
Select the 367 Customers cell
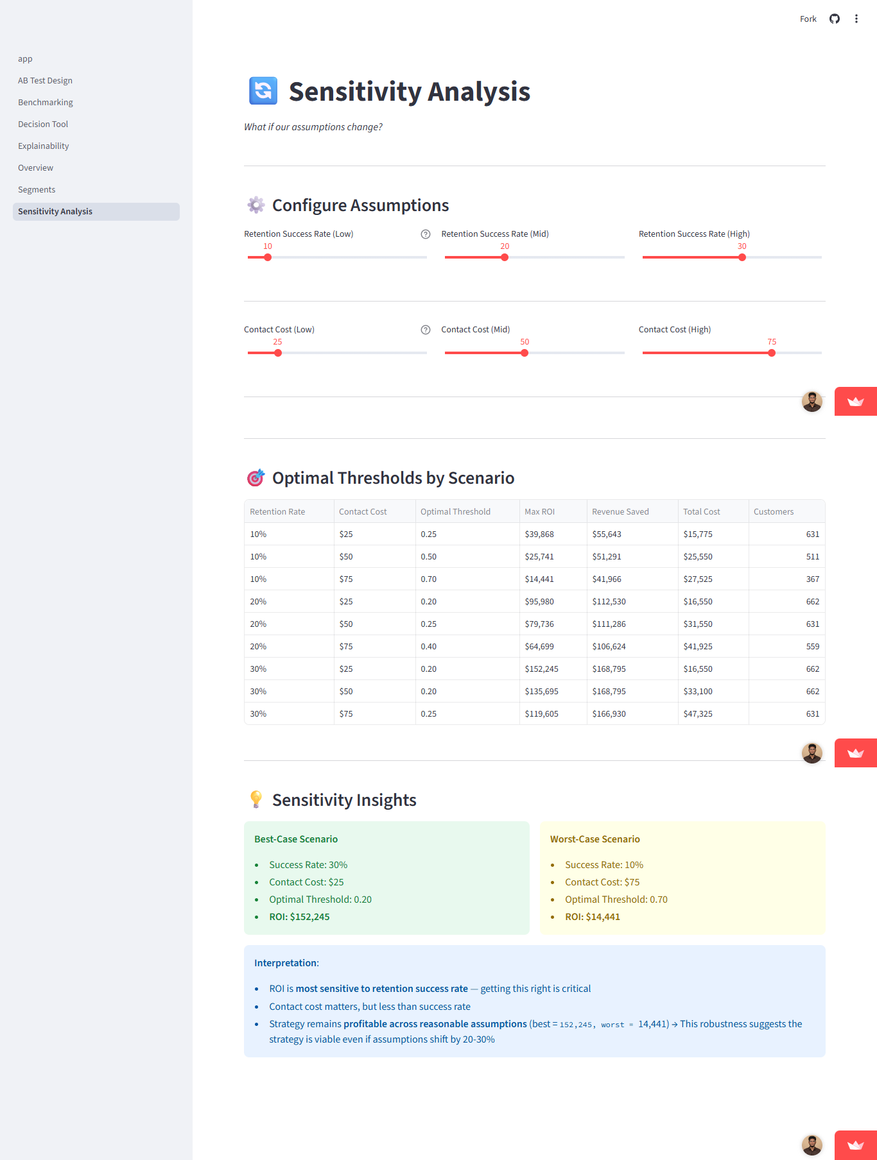tap(786, 579)
